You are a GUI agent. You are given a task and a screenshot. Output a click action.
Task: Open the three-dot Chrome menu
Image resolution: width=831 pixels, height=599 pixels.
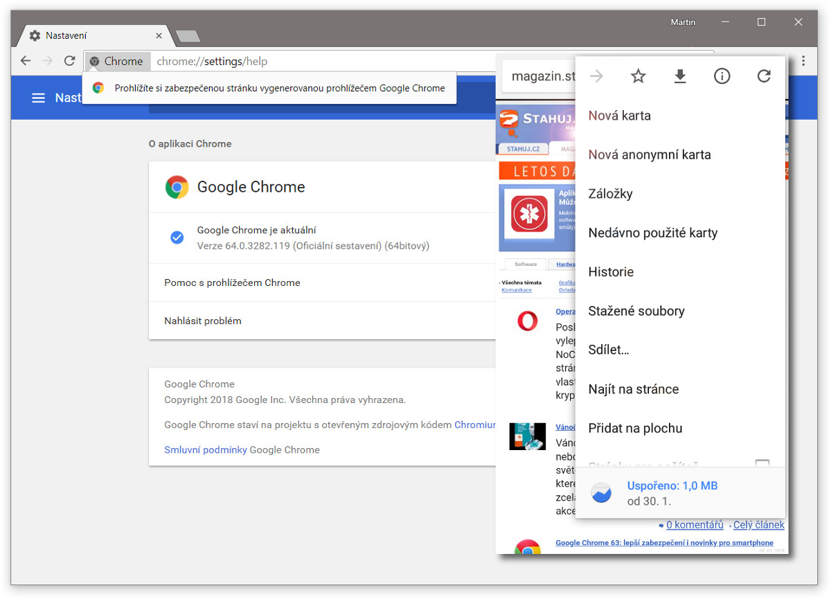tap(803, 61)
